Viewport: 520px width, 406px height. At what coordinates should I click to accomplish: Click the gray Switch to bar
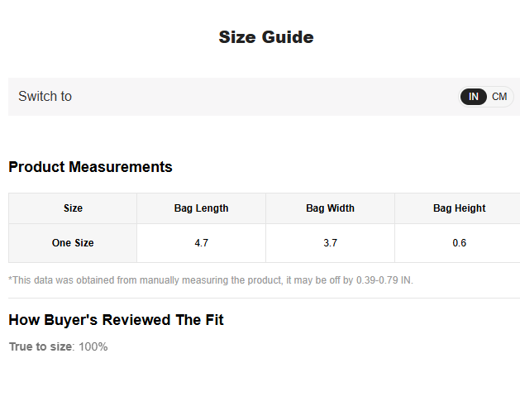[264, 97]
